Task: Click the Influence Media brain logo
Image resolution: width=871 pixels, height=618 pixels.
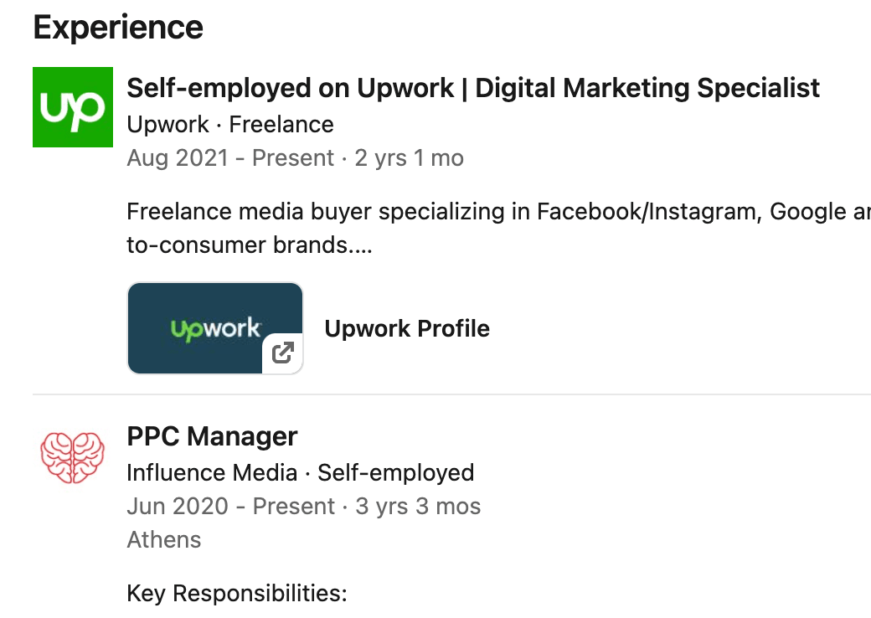Action: pyautogui.click(x=73, y=456)
